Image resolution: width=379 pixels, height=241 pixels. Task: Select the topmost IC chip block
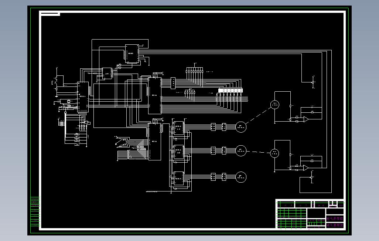(132, 54)
